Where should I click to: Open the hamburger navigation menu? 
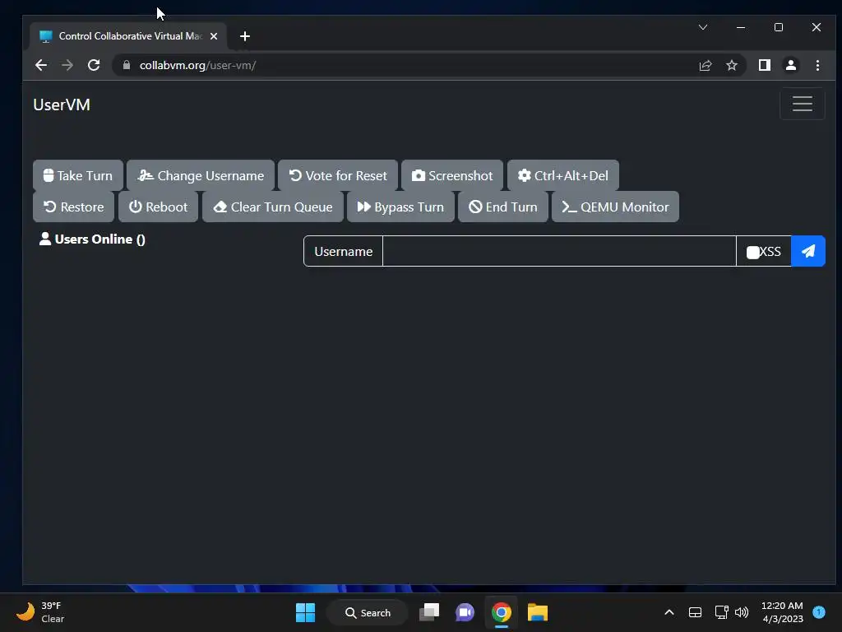click(x=803, y=104)
